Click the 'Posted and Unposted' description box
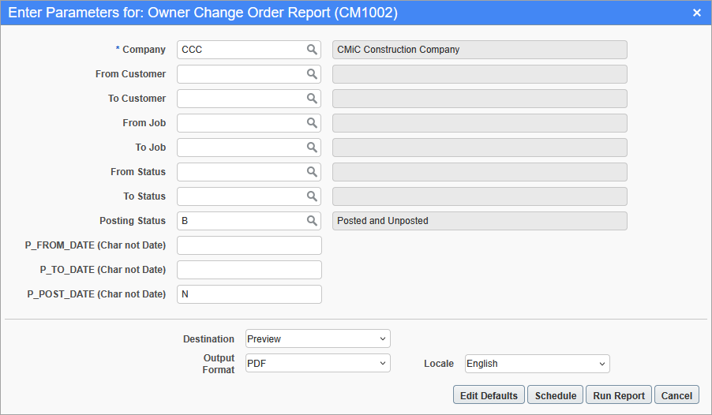Viewport: 712px width, 415px height. 479,221
